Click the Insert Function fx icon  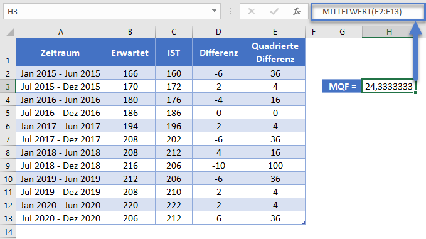296,12
